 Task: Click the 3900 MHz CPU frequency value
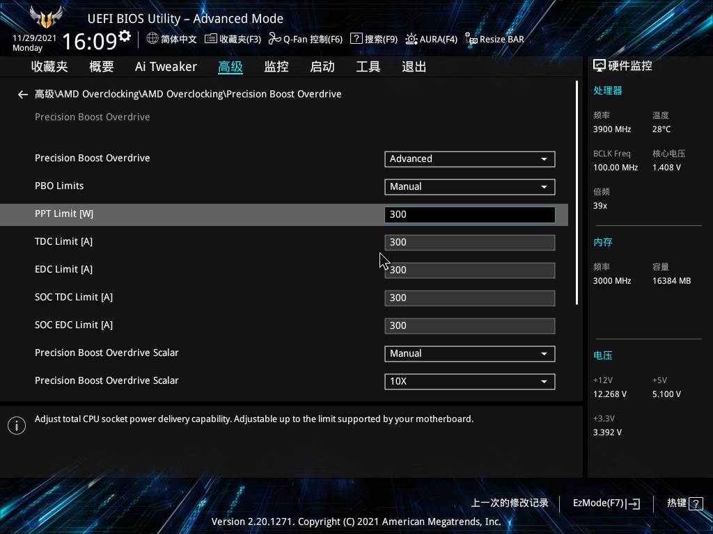point(612,129)
